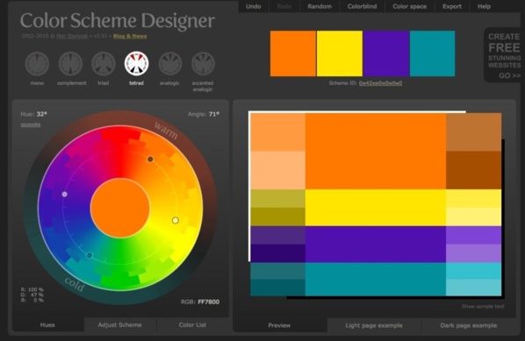Click Redo in the top menu
This screenshot has width=525, height=341.
284,6
